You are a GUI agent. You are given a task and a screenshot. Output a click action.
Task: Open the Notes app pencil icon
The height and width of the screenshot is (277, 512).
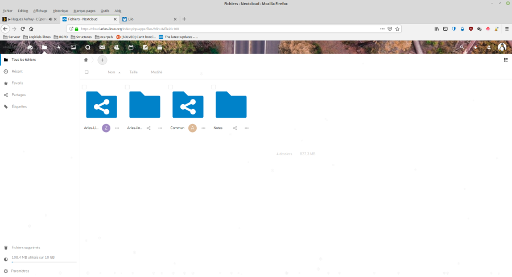[145, 47]
